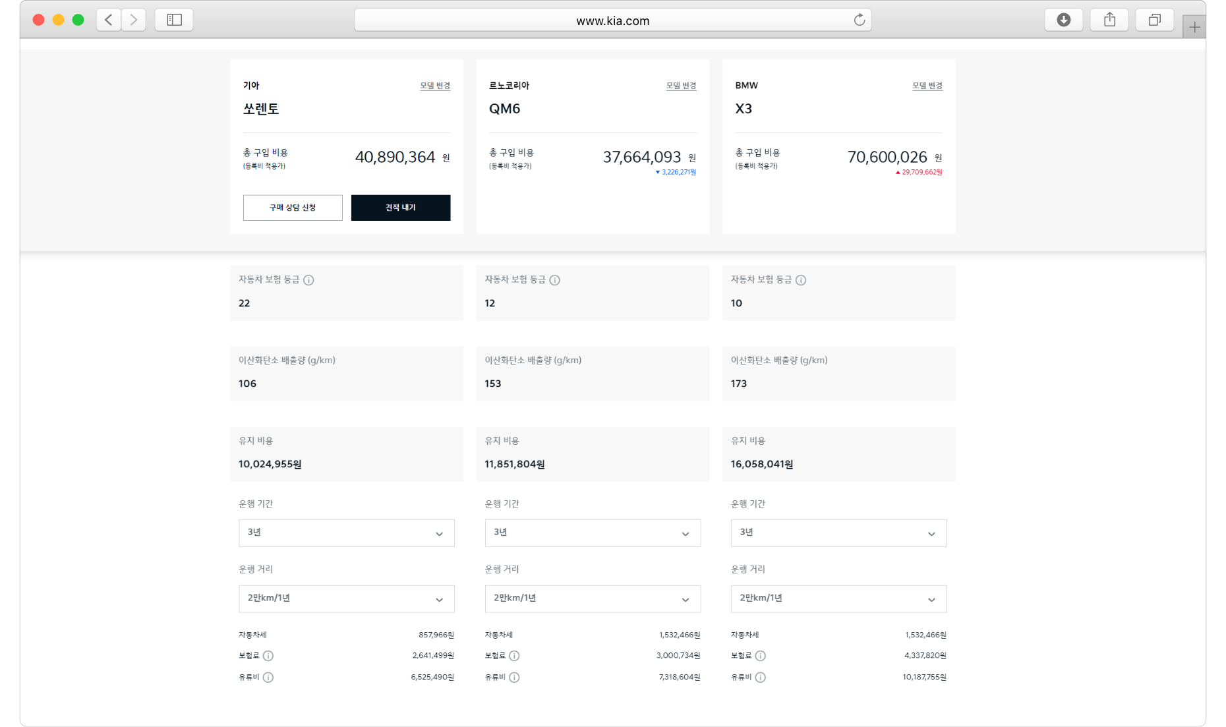Click the www.kia.com address bar

pos(612,20)
